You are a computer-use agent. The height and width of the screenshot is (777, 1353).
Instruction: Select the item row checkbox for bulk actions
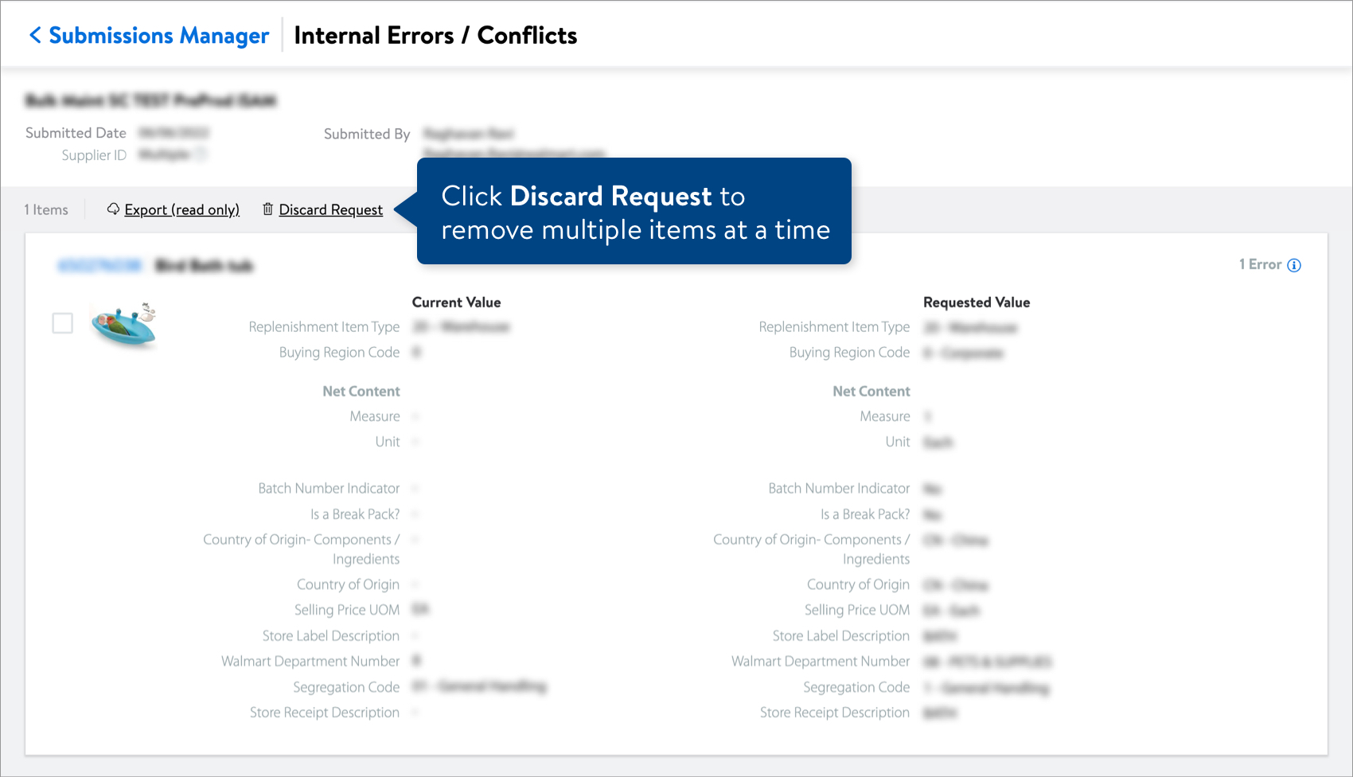(62, 323)
